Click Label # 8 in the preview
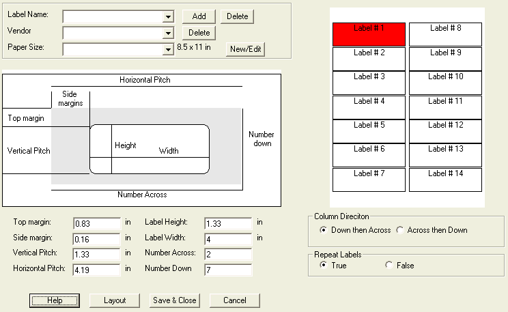The image size is (508, 312). click(x=445, y=34)
